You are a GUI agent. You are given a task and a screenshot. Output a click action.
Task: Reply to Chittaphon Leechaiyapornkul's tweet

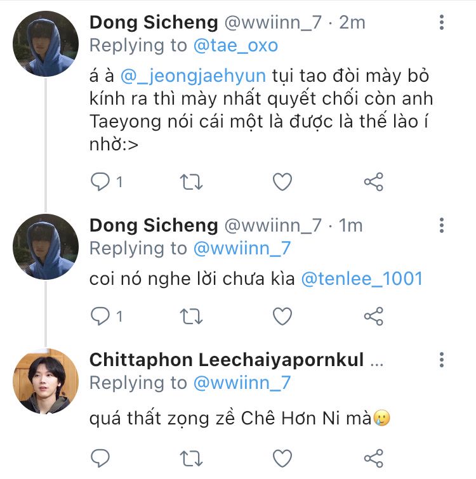point(100,458)
